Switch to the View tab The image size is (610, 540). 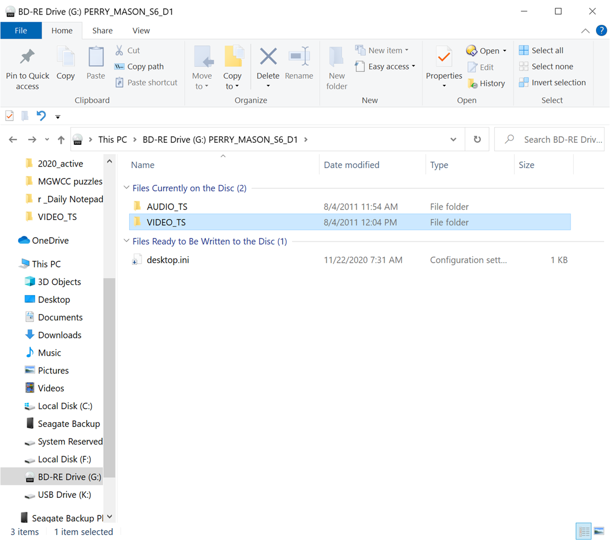coord(141,30)
